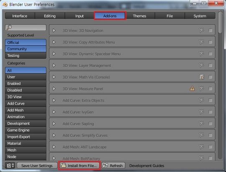Click Install from File button
The width and height of the screenshot is (226, 172).
pos(80,165)
